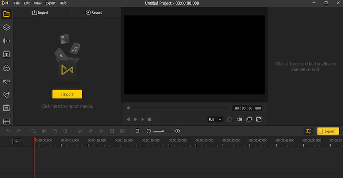Open the timeline settings sliders icon
This screenshot has height=178, width=343.
[x=308, y=131]
